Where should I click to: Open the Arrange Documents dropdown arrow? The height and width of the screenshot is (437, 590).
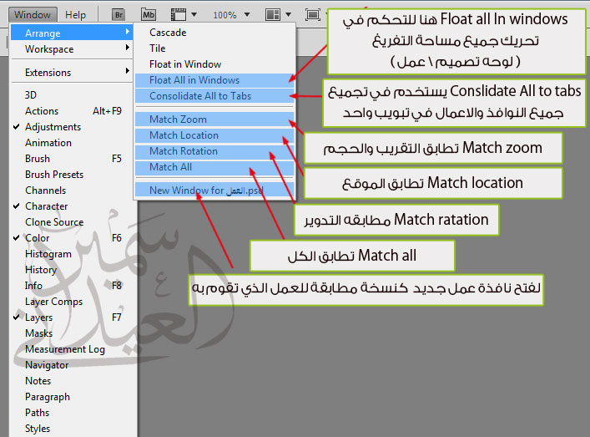(x=288, y=15)
